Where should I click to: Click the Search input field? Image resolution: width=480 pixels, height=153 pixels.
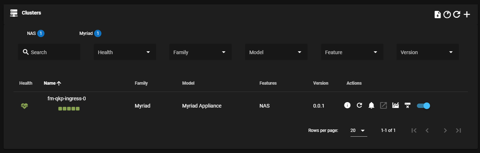click(x=49, y=52)
